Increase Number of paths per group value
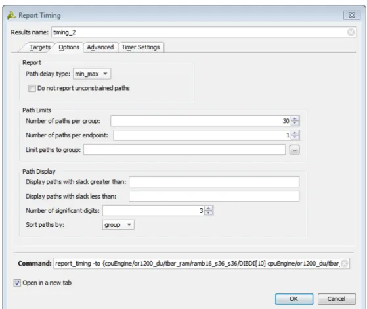 pos(295,118)
